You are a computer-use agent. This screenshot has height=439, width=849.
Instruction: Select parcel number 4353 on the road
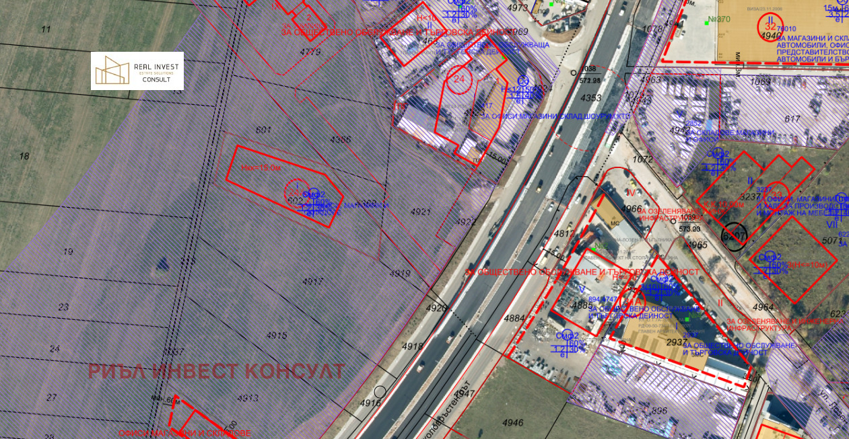pyautogui.click(x=590, y=98)
